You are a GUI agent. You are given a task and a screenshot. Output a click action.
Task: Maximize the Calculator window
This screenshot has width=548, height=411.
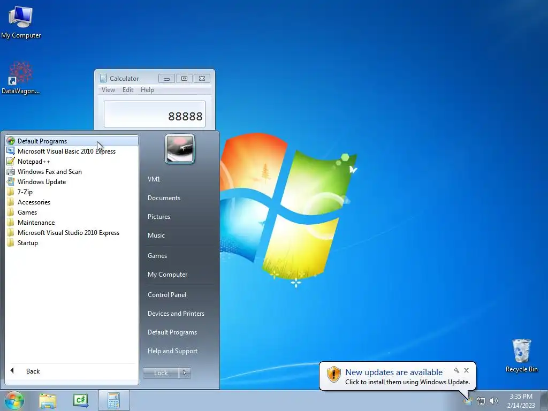tap(184, 79)
